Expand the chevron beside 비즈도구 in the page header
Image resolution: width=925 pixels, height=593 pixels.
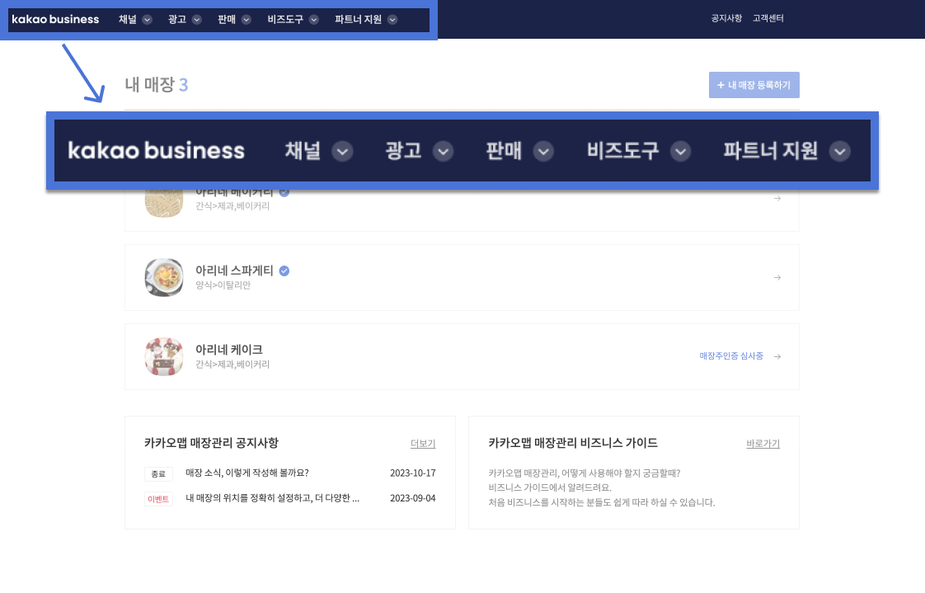coord(314,20)
